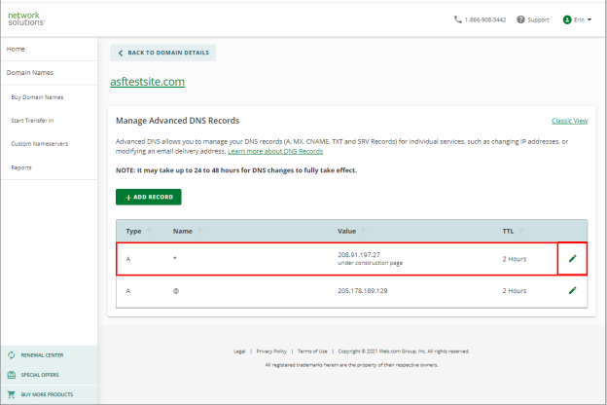The height and width of the screenshot is (405, 607).
Task: Open Learn more about DNS Records link
Action: pyautogui.click(x=275, y=151)
